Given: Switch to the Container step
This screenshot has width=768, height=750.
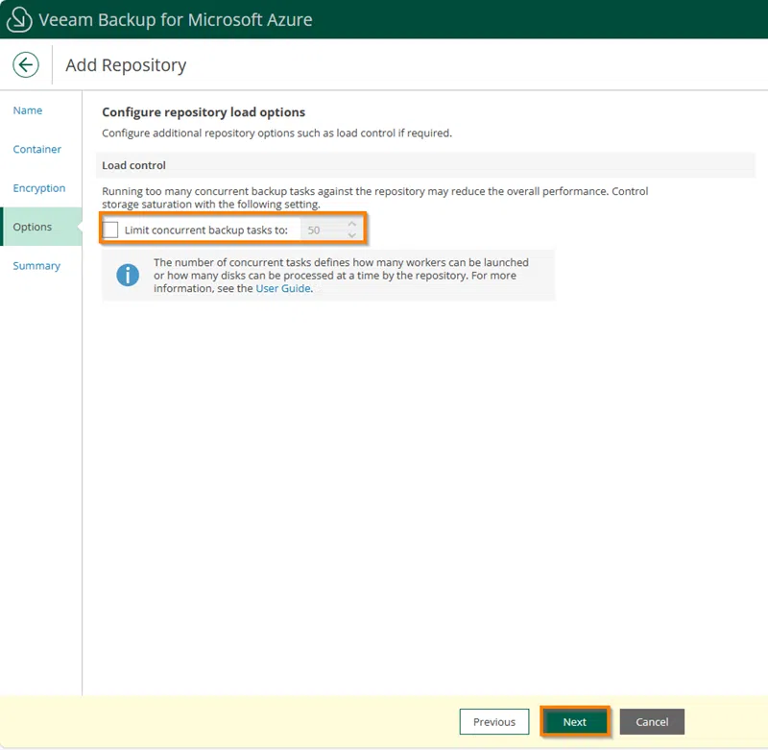Looking at the screenshot, I should (x=37, y=150).
